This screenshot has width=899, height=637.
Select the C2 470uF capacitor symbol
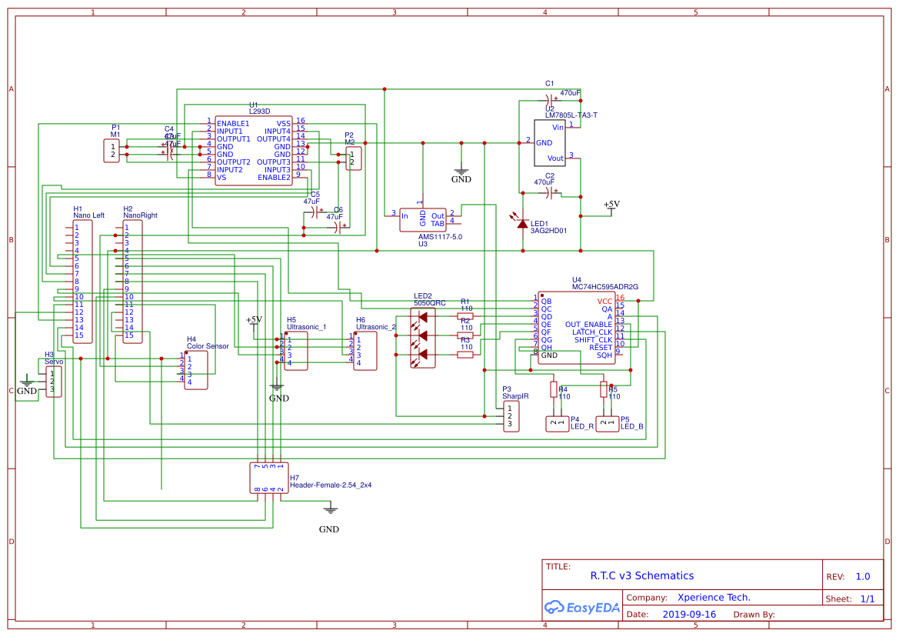551,192
